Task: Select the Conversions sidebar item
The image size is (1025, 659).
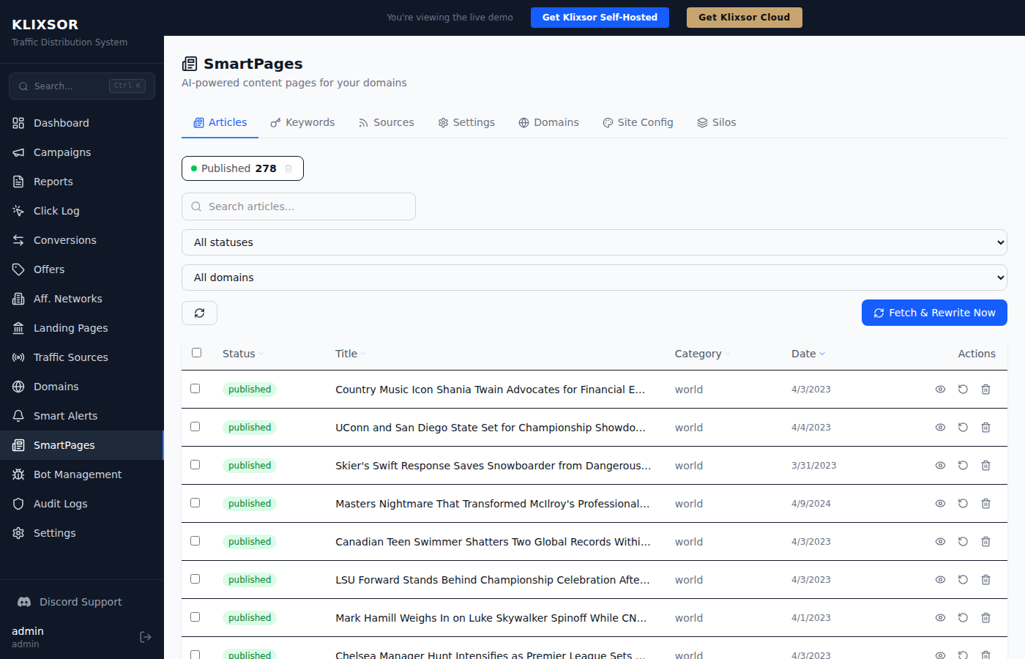Action: point(65,240)
